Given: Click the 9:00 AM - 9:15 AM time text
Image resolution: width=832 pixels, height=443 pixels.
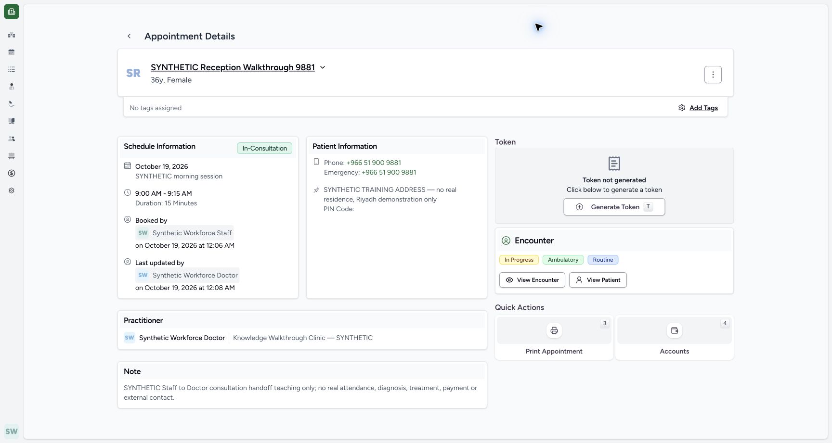Looking at the screenshot, I should click(x=163, y=193).
